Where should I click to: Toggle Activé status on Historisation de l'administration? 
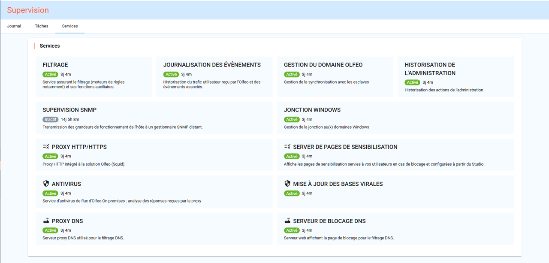point(412,82)
